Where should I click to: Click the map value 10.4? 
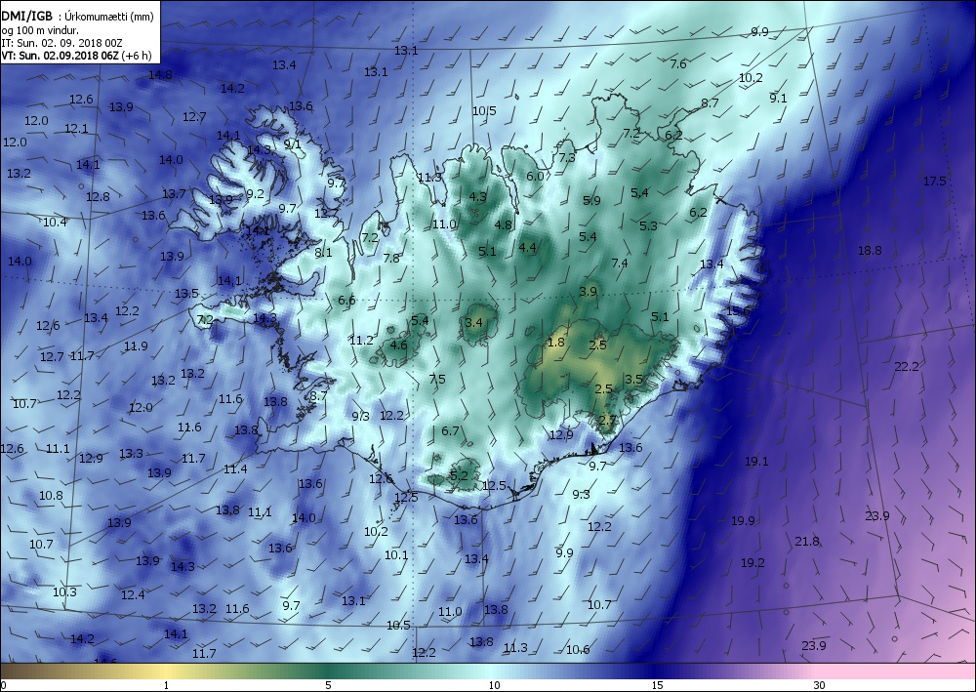tap(55, 223)
